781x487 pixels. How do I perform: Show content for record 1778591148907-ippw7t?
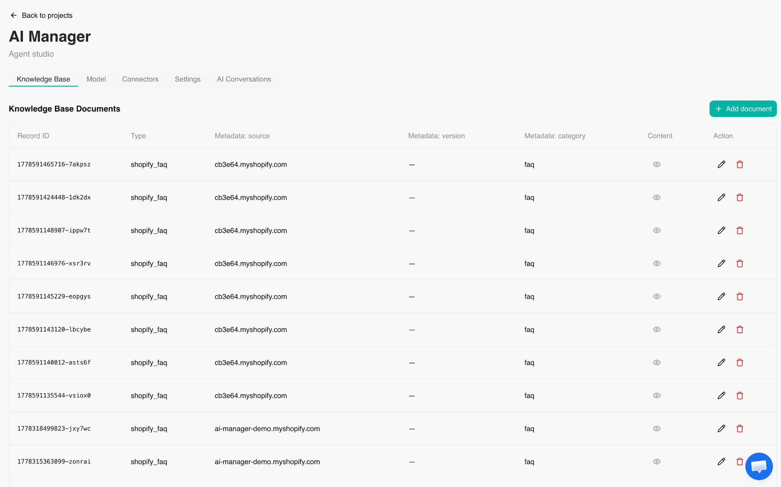click(x=657, y=230)
